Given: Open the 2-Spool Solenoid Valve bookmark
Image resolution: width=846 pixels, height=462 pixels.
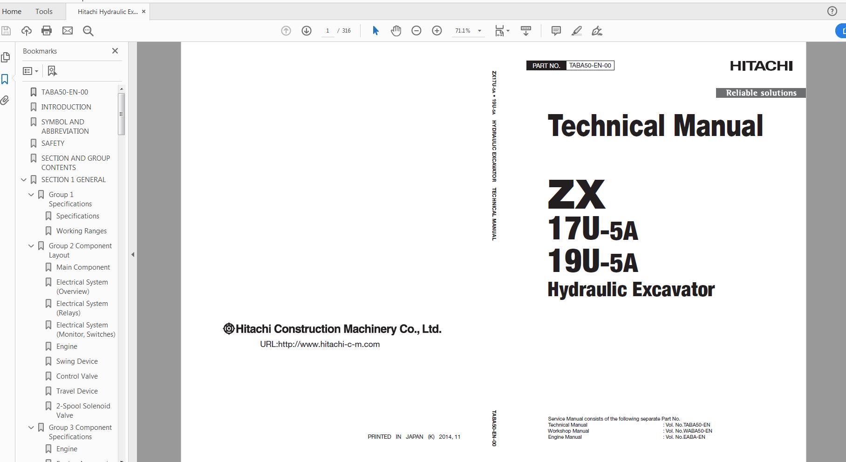Looking at the screenshot, I should [83, 411].
